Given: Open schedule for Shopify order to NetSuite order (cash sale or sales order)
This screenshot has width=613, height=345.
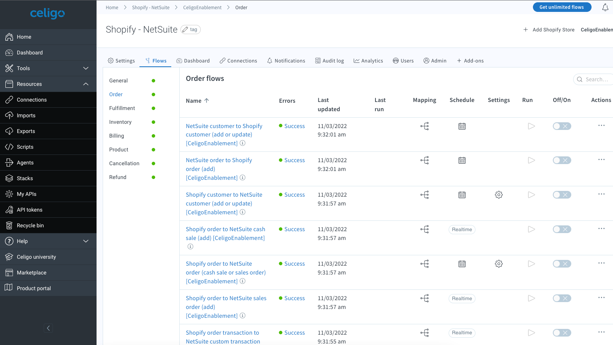Looking at the screenshot, I should (x=462, y=264).
